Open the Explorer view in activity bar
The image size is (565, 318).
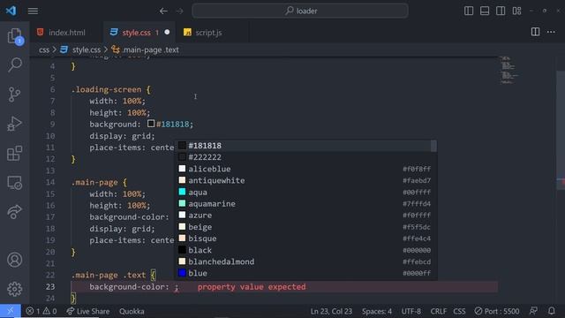15,36
